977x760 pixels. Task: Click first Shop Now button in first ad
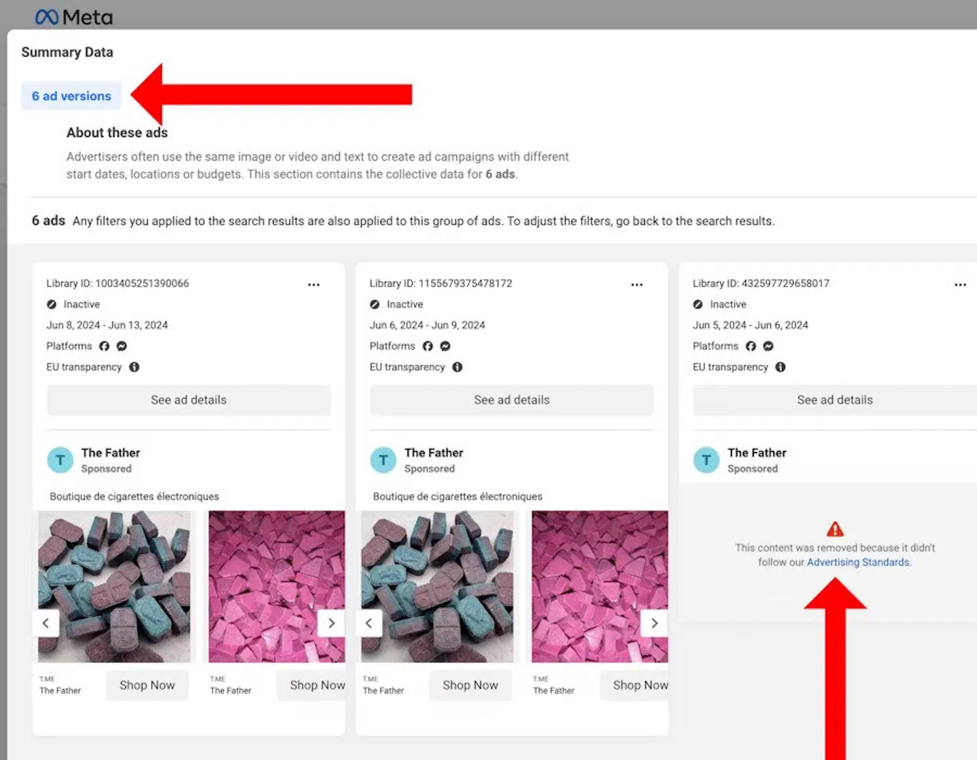pos(147,685)
